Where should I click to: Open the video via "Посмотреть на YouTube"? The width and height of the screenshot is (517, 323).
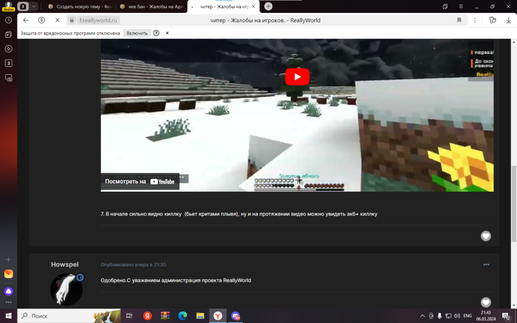140,181
